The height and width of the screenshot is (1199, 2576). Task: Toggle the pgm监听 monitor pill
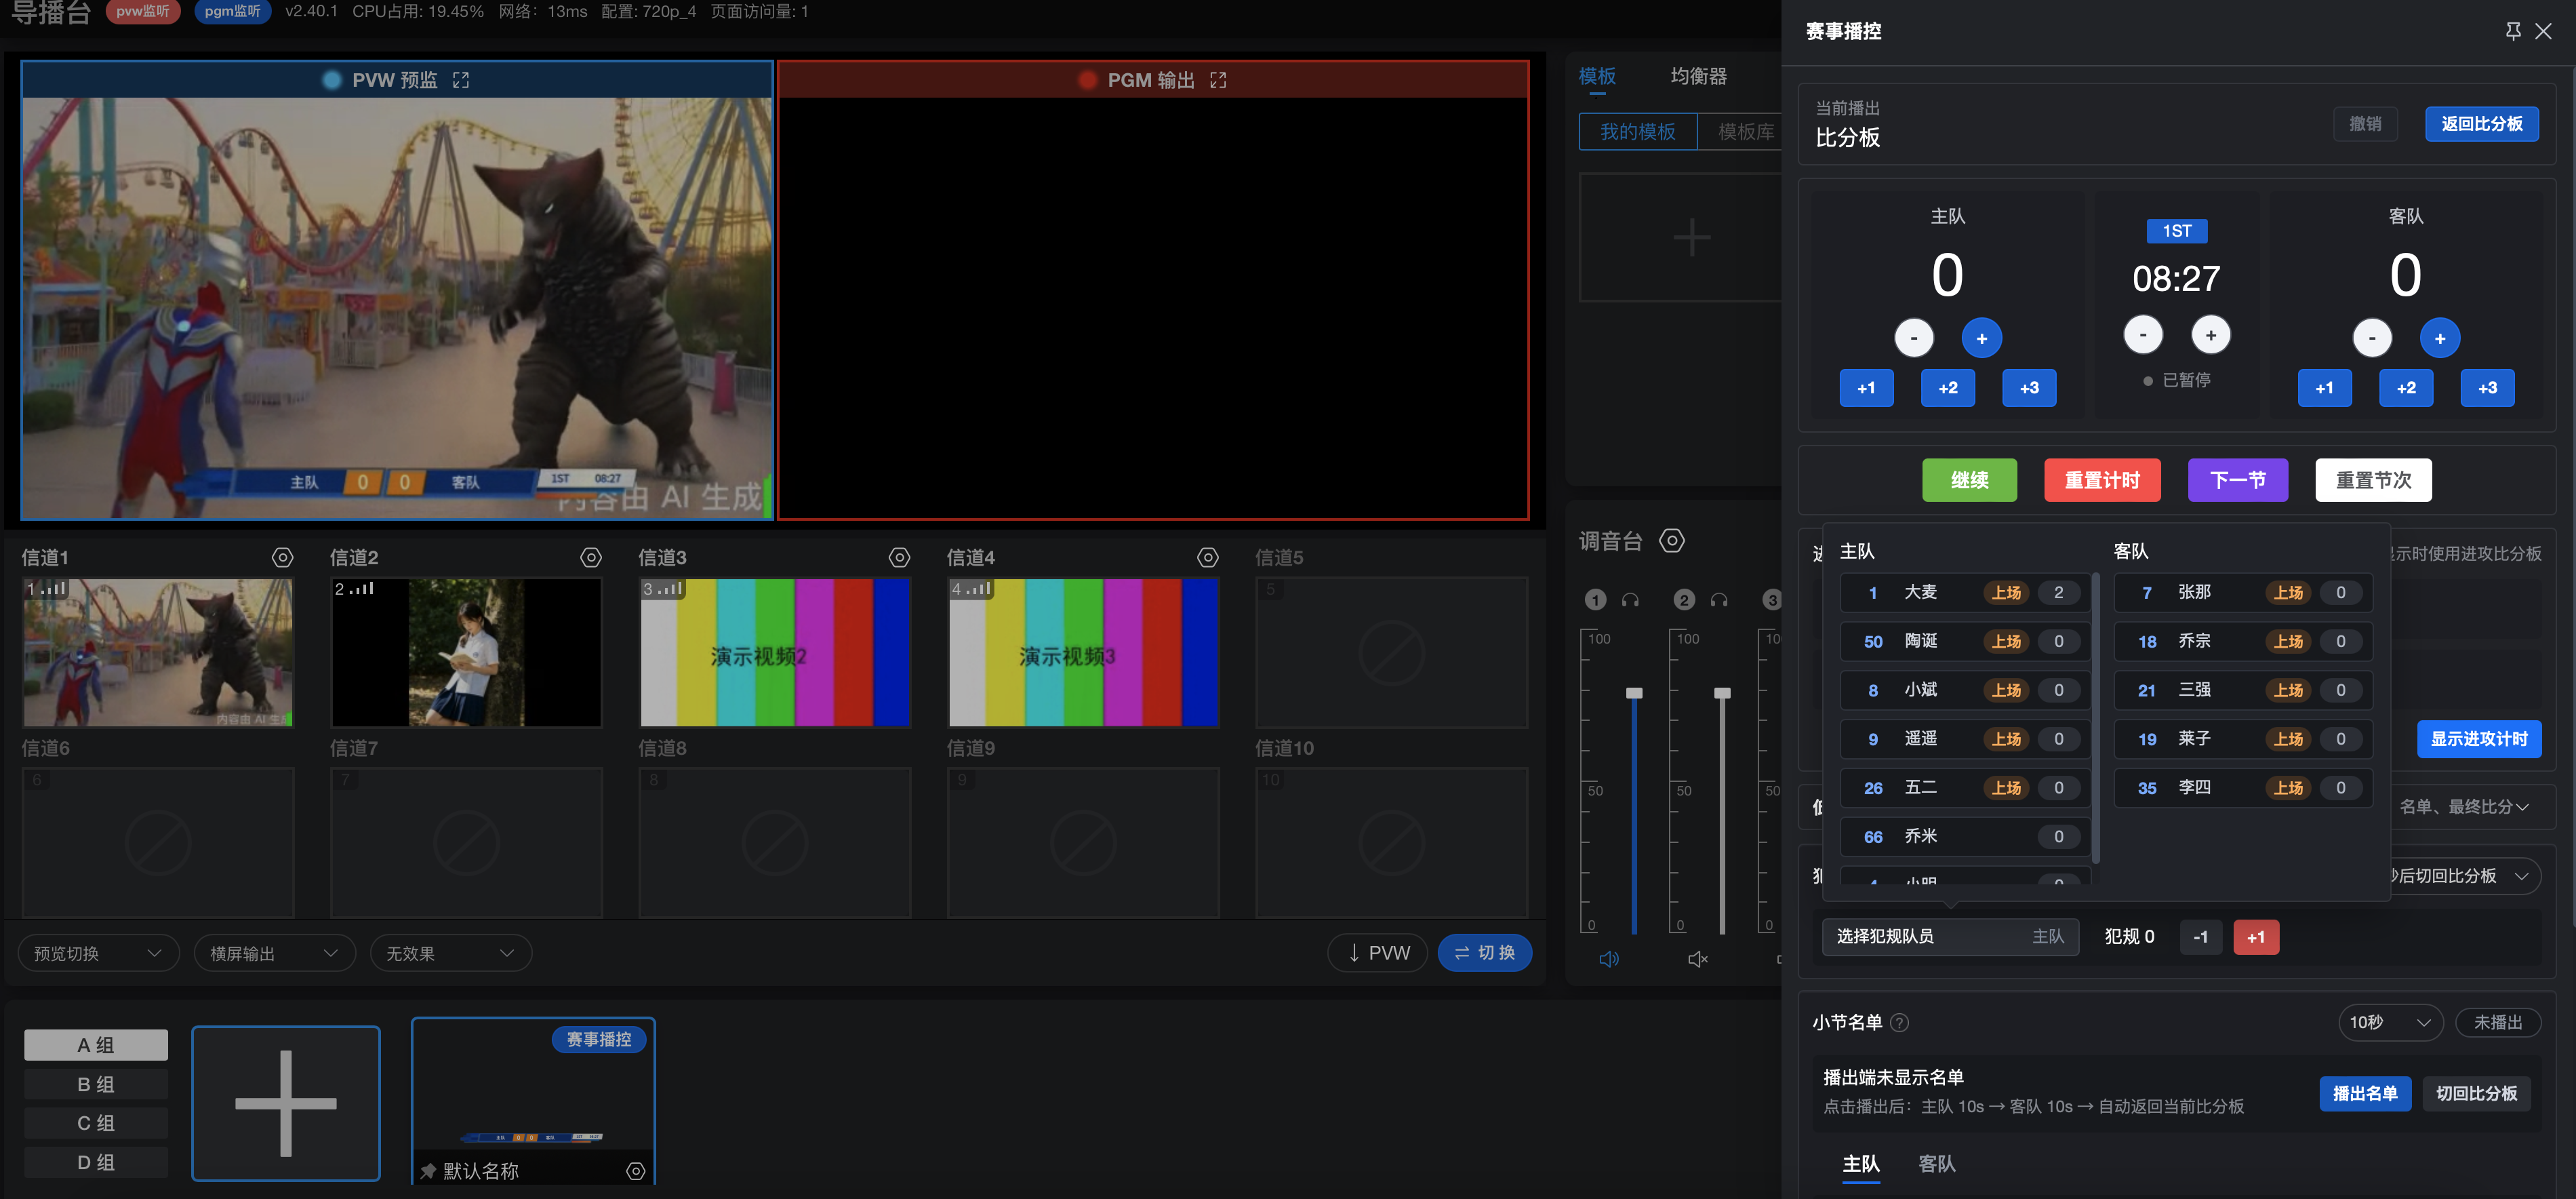(x=232, y=11)
